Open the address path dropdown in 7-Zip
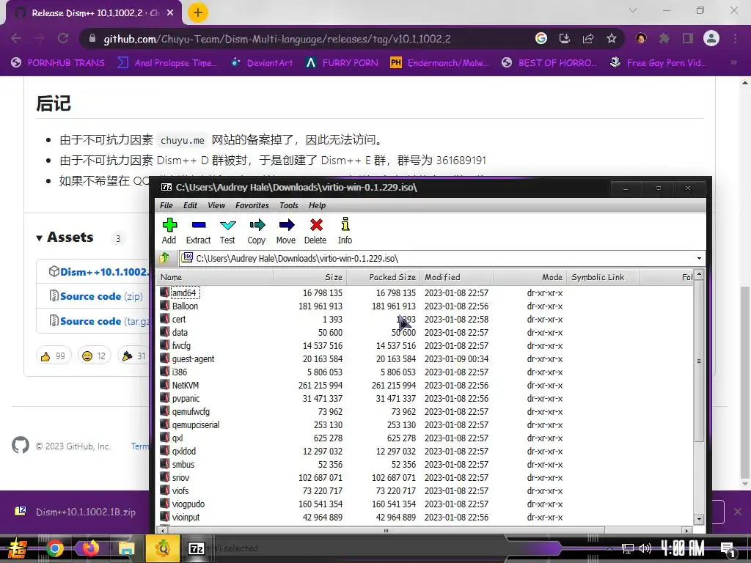 699,259
